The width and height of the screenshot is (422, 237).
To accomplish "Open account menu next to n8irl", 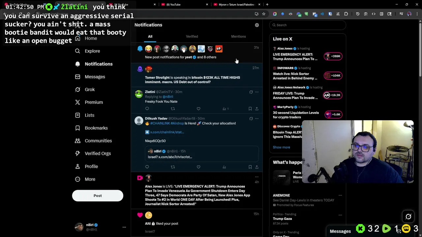I will pyautogui.click(x=124, y=227).
